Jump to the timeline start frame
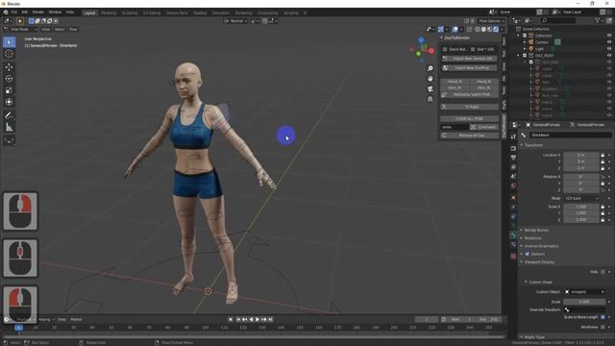The image size is (615, 346). 238,320
